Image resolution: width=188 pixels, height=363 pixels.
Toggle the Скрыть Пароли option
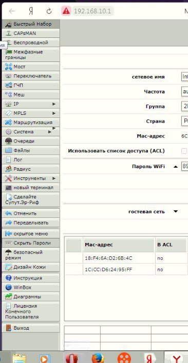tap(31, 243)
